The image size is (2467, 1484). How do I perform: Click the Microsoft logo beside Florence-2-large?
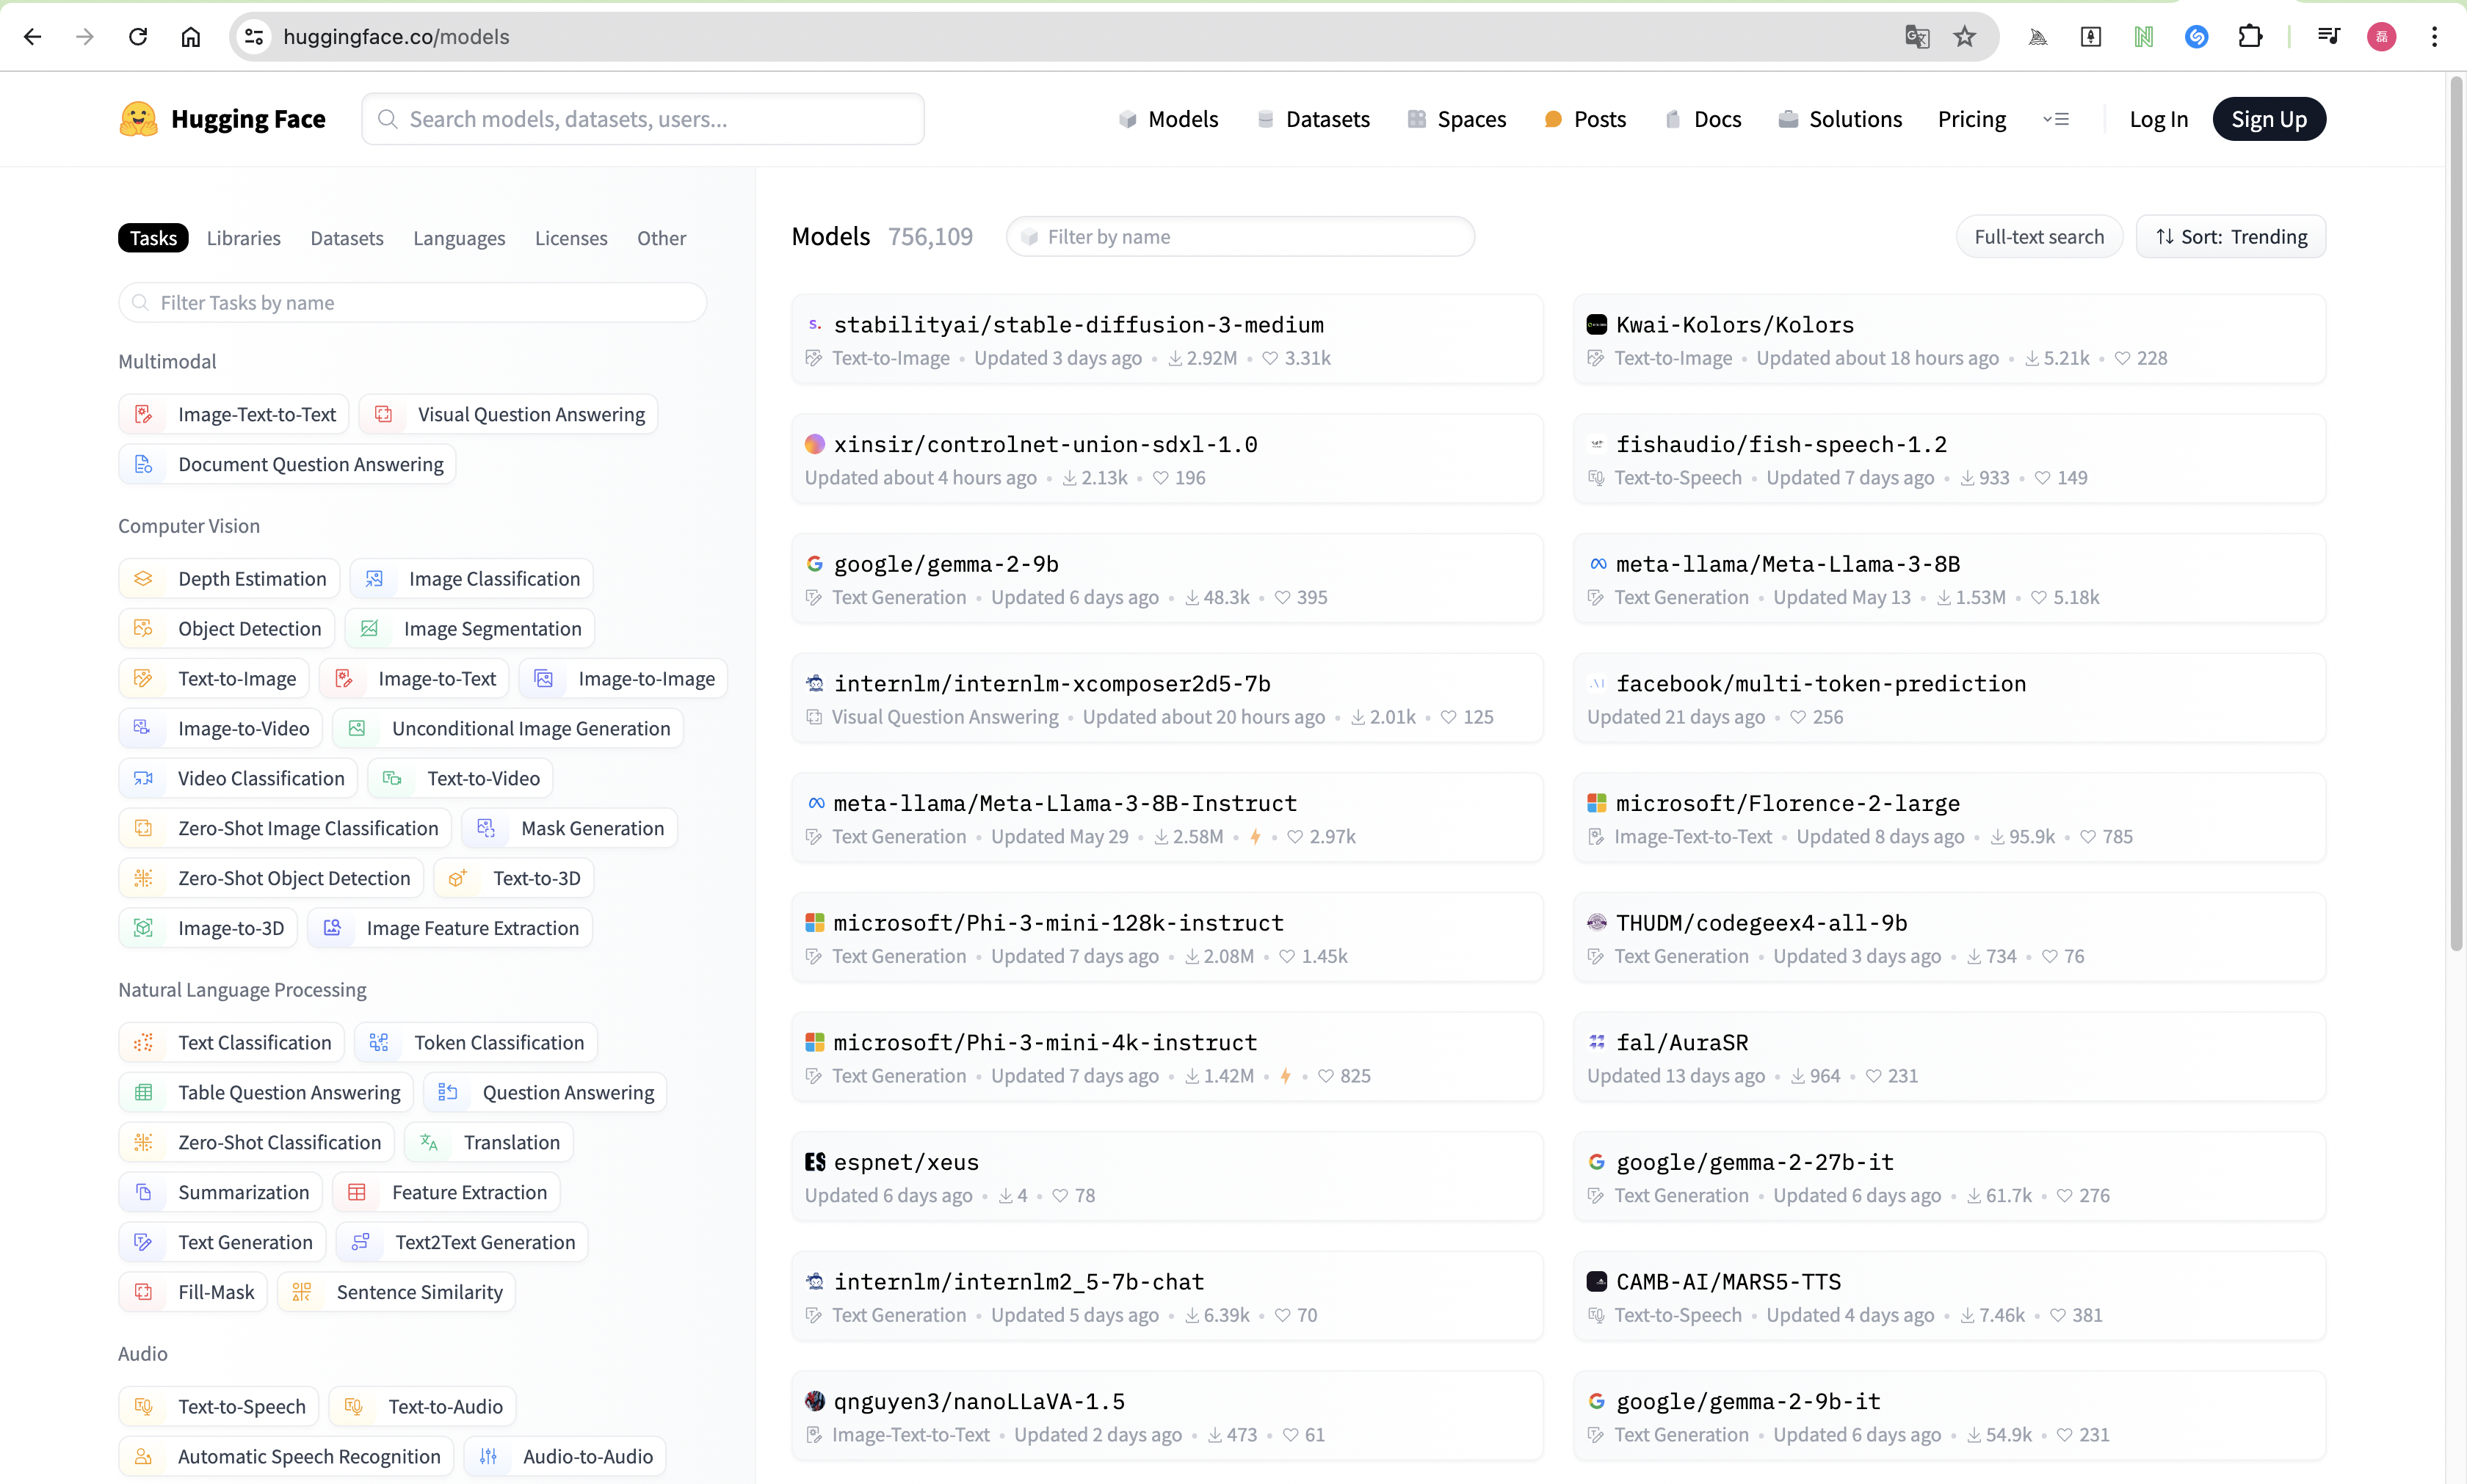pyautogui.click(x=1597, y=803)
